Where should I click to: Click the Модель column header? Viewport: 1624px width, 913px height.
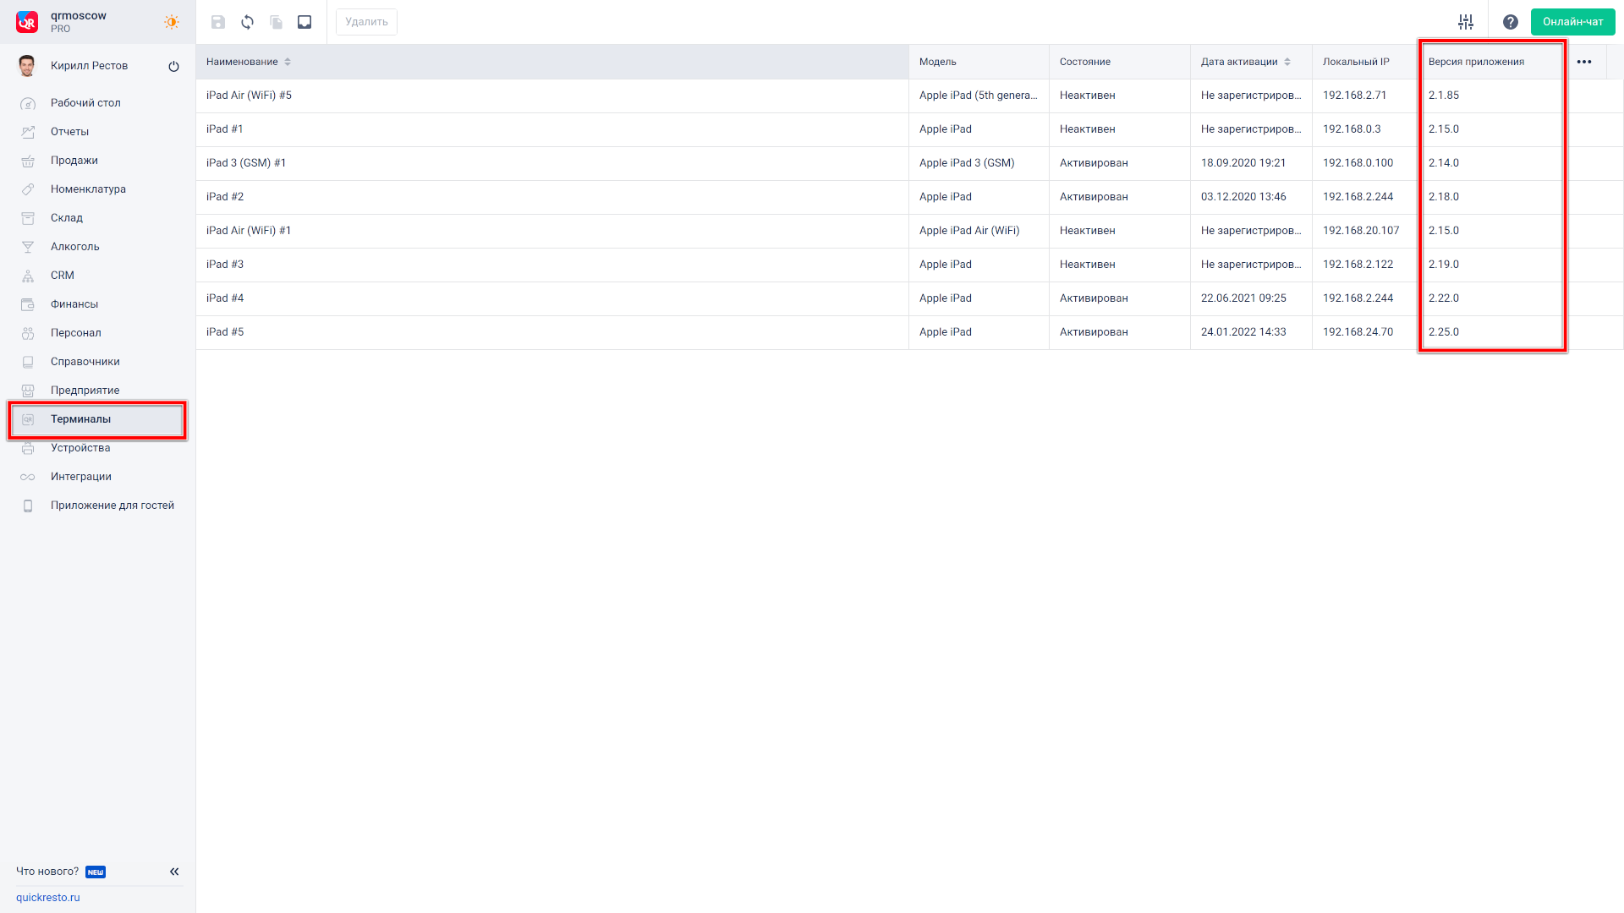click(979, 62)
